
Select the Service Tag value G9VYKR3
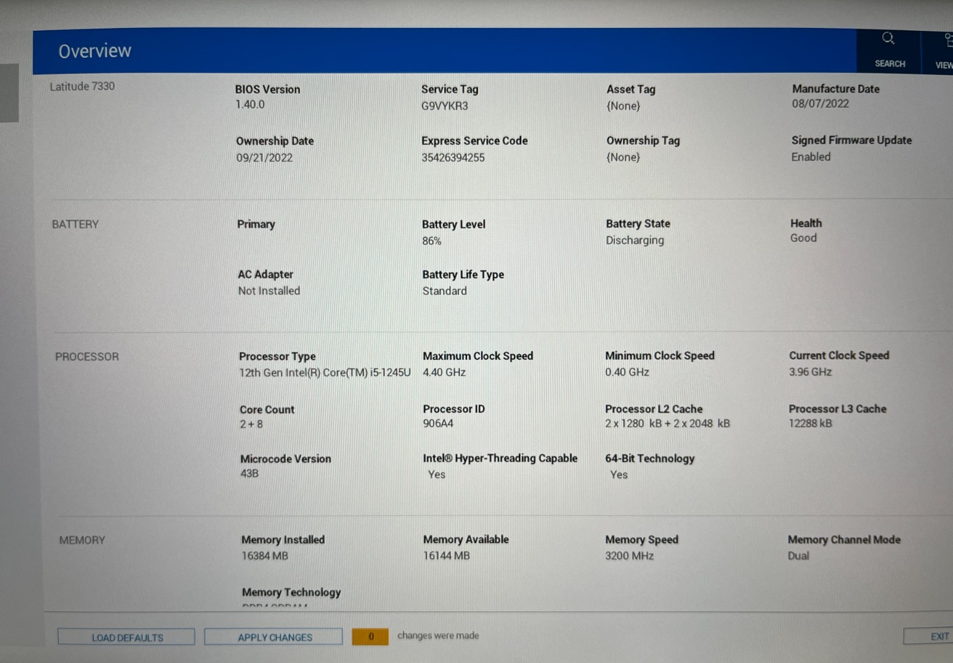[x=444, y=106]
